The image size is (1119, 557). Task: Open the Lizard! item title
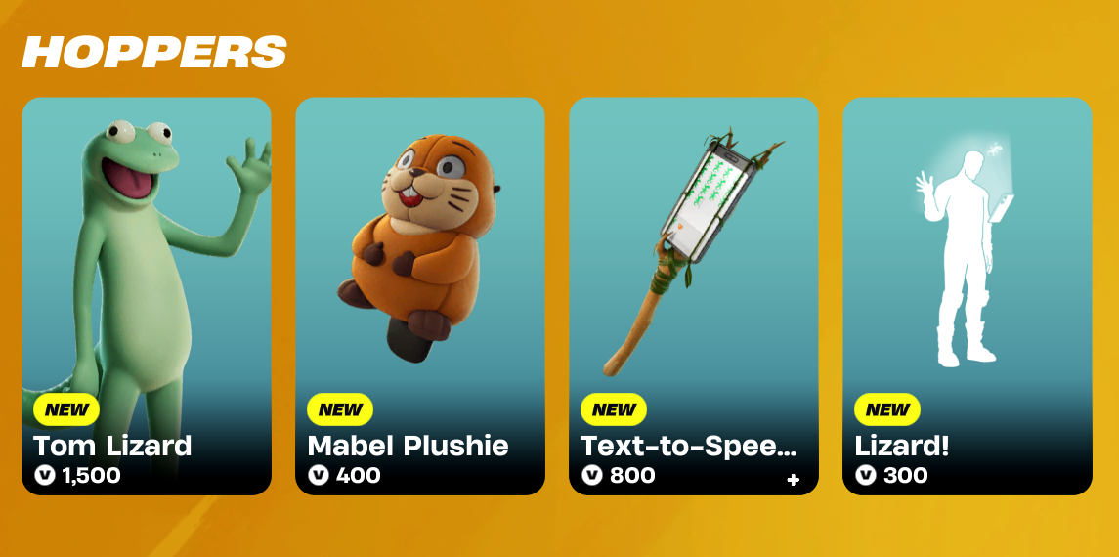point(902,447)
